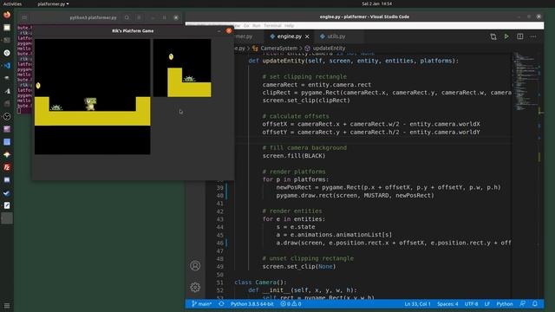Viewport: 555px width, 312px height.
Task: Minimize Rik's Platform Game window
Action: click(x=219, y=31)
